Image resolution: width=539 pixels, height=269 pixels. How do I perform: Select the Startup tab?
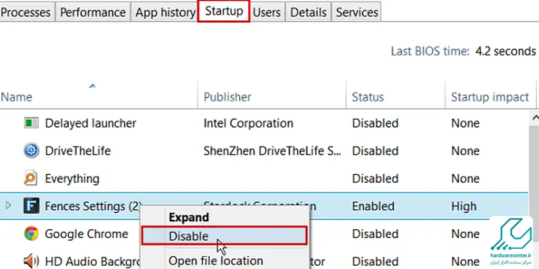coord(224,11)
